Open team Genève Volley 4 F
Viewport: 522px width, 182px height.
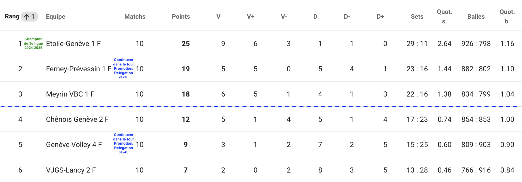pos(74,145)
